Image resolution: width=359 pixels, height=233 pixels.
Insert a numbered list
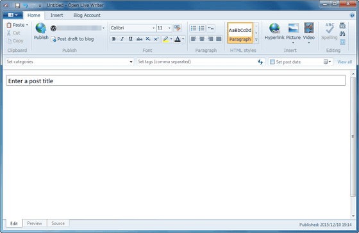202,28
